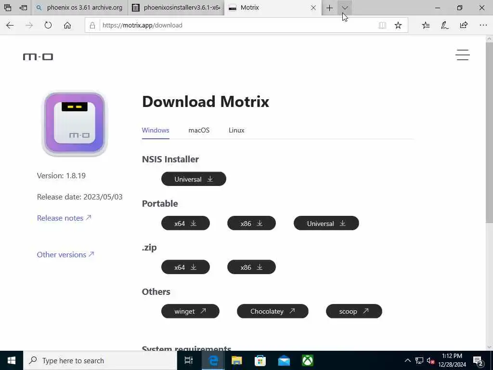The image size is (493, 370).
Task: Download Portable x86 build
Action: click(x=251, y=223)
